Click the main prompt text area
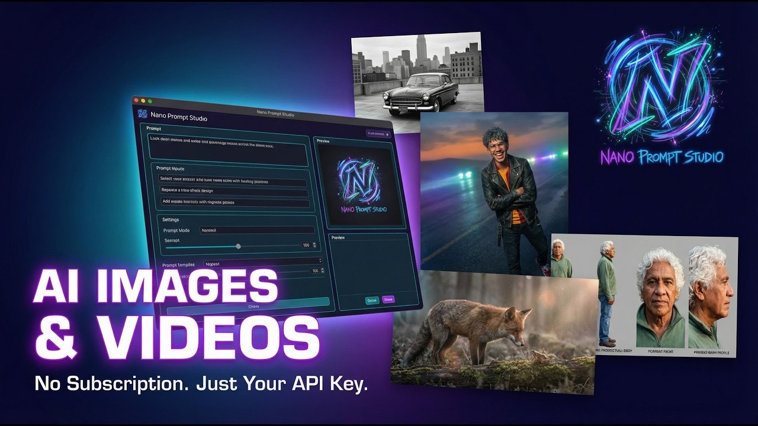Image resolution: width=758 pixels, height=426 pixels. click(x=228, y=151)
